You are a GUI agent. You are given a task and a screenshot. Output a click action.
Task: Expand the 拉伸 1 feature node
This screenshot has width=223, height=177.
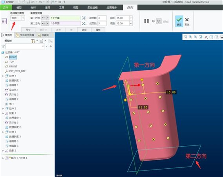pos(3,76)
